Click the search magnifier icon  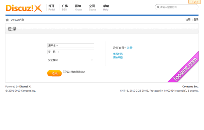click(x=158, y=7)
